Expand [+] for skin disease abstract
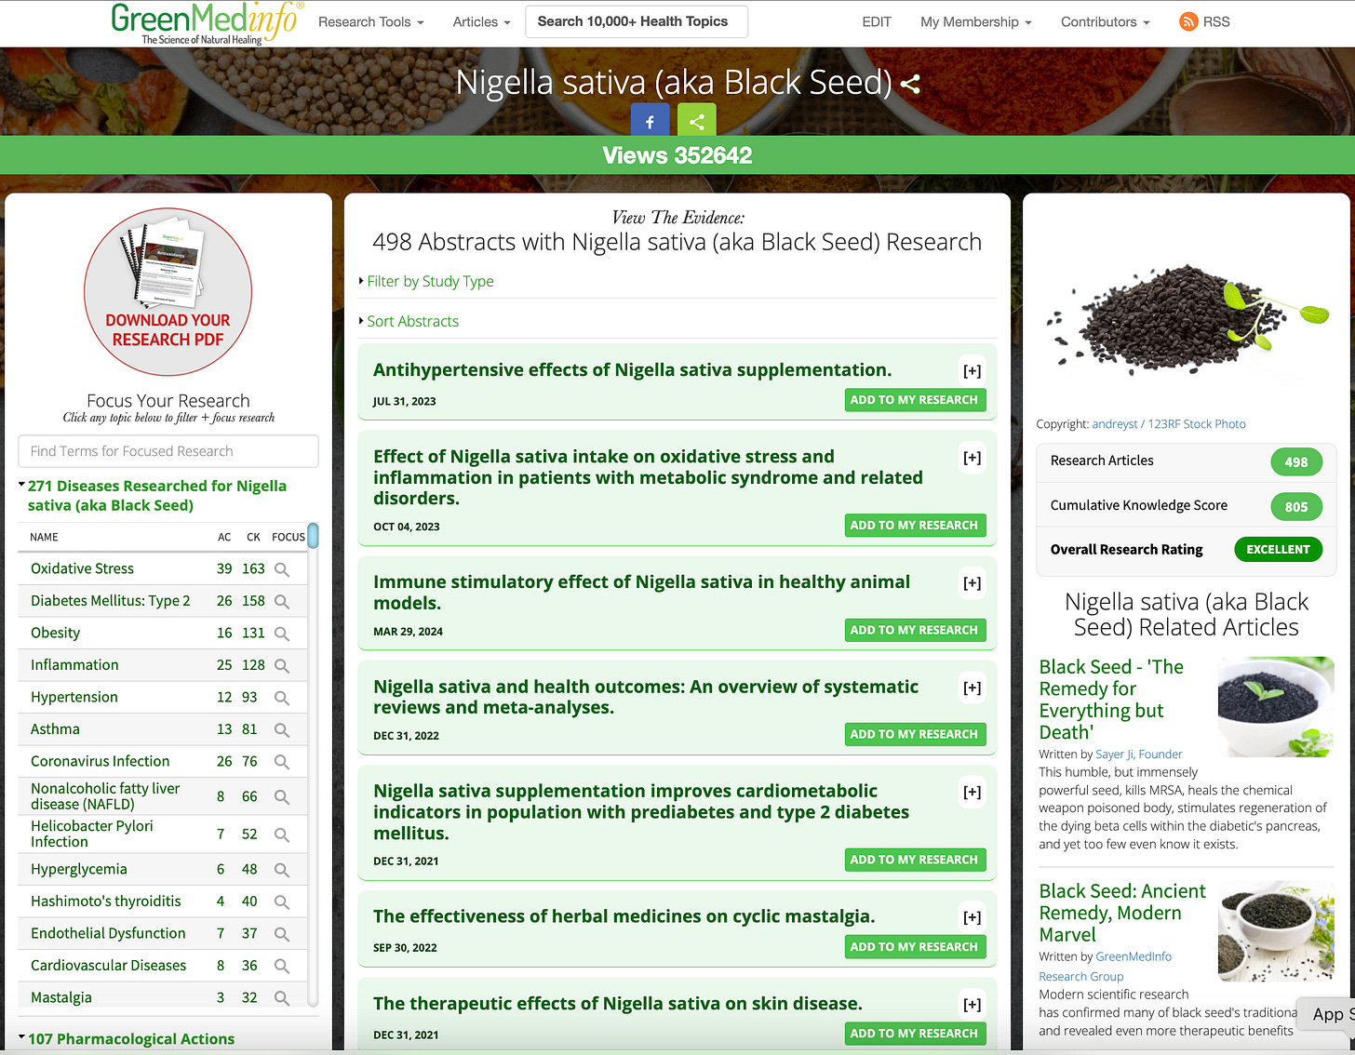 (x=972, y=1005)
